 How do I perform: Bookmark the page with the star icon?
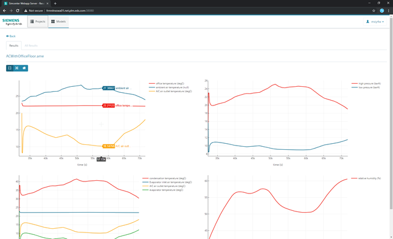(374, 11)
